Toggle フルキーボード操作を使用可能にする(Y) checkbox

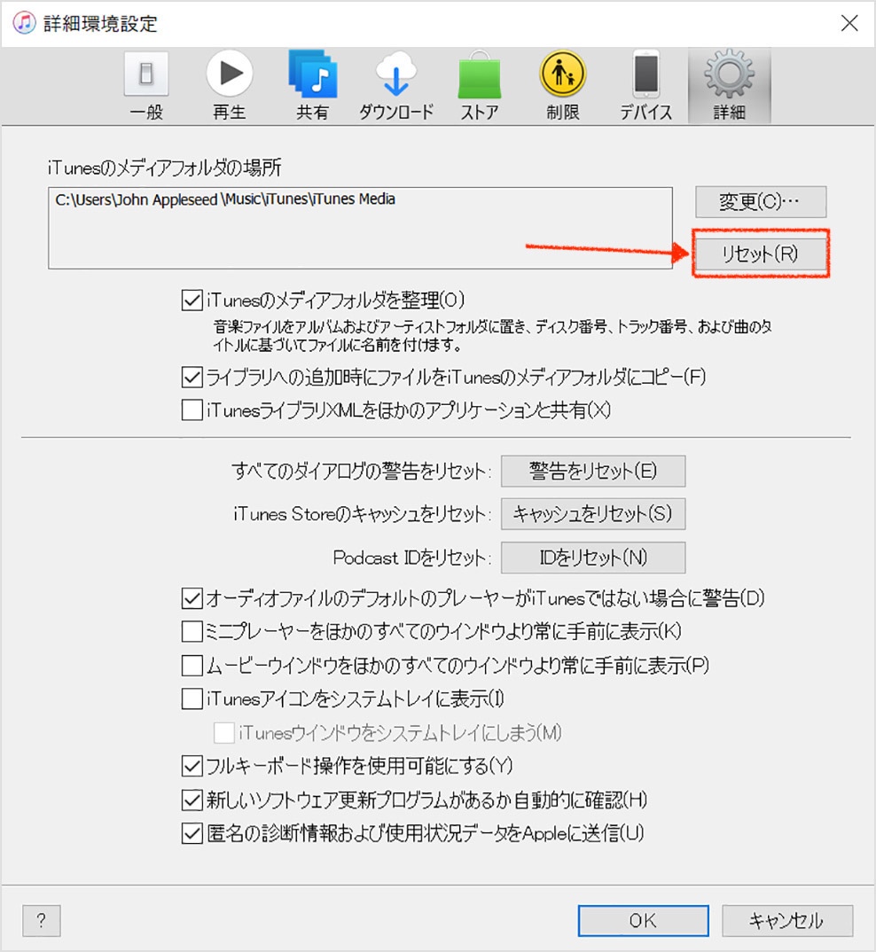192,766
